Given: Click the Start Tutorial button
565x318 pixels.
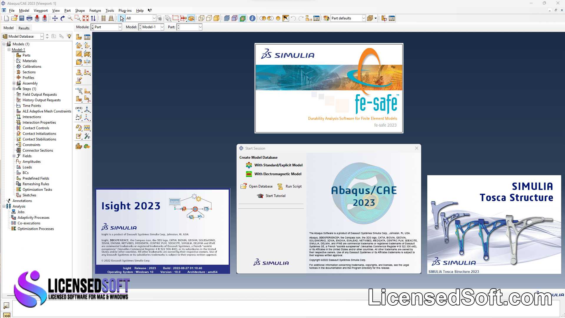Looking at the screenshot, I should click(x=275, y=196).
